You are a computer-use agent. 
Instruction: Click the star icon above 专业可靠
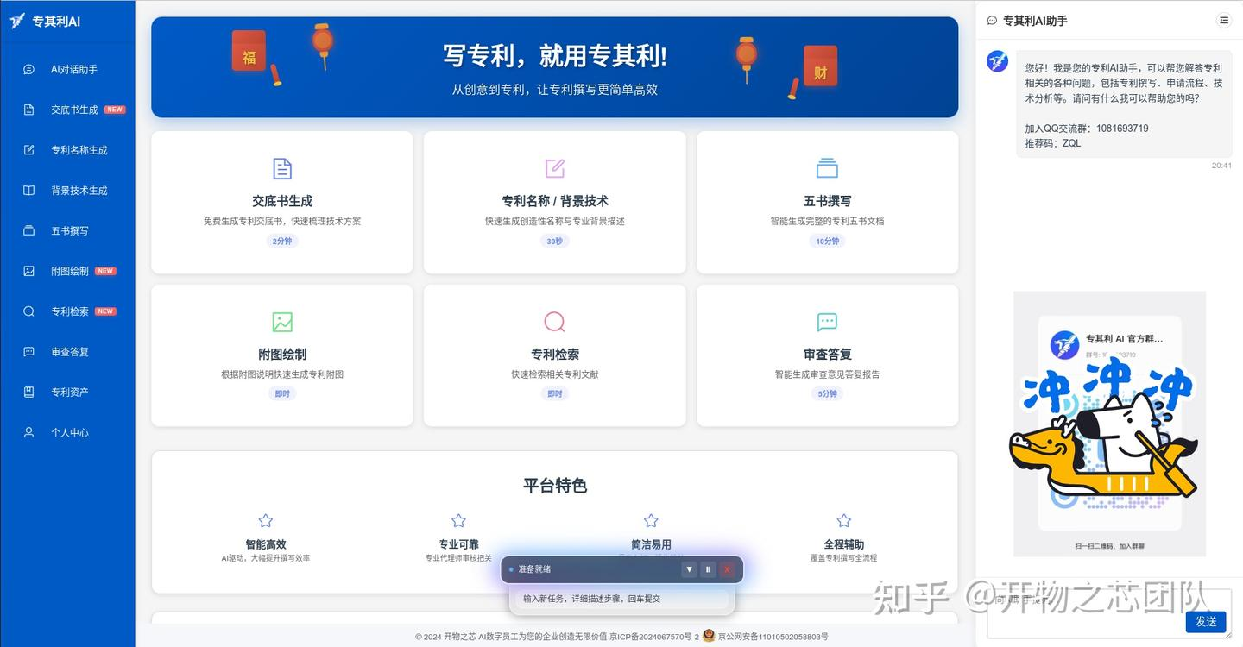(458, 521)
